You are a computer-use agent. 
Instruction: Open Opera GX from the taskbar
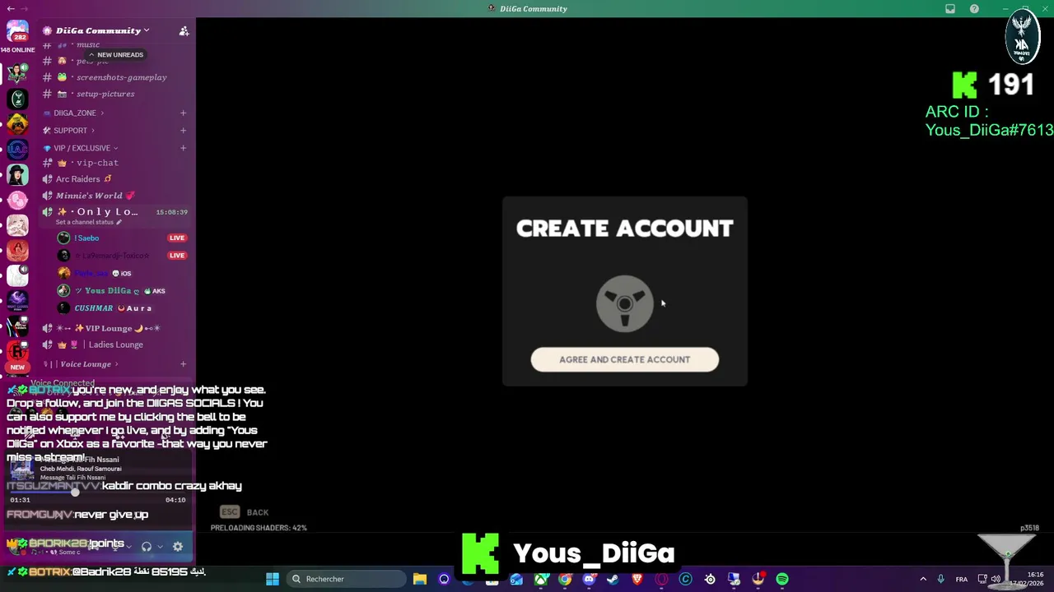click(x=661, y=579)
